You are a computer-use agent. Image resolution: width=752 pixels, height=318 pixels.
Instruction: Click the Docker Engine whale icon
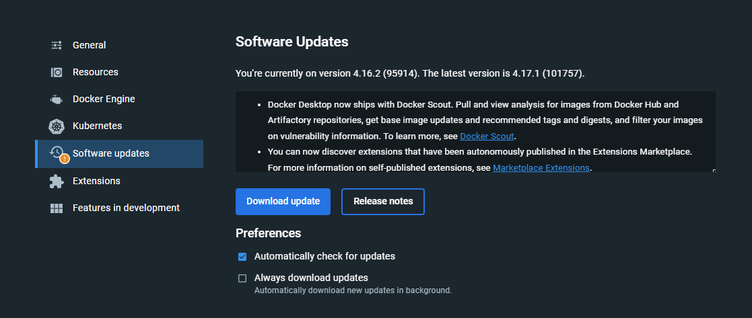point(57,100)
